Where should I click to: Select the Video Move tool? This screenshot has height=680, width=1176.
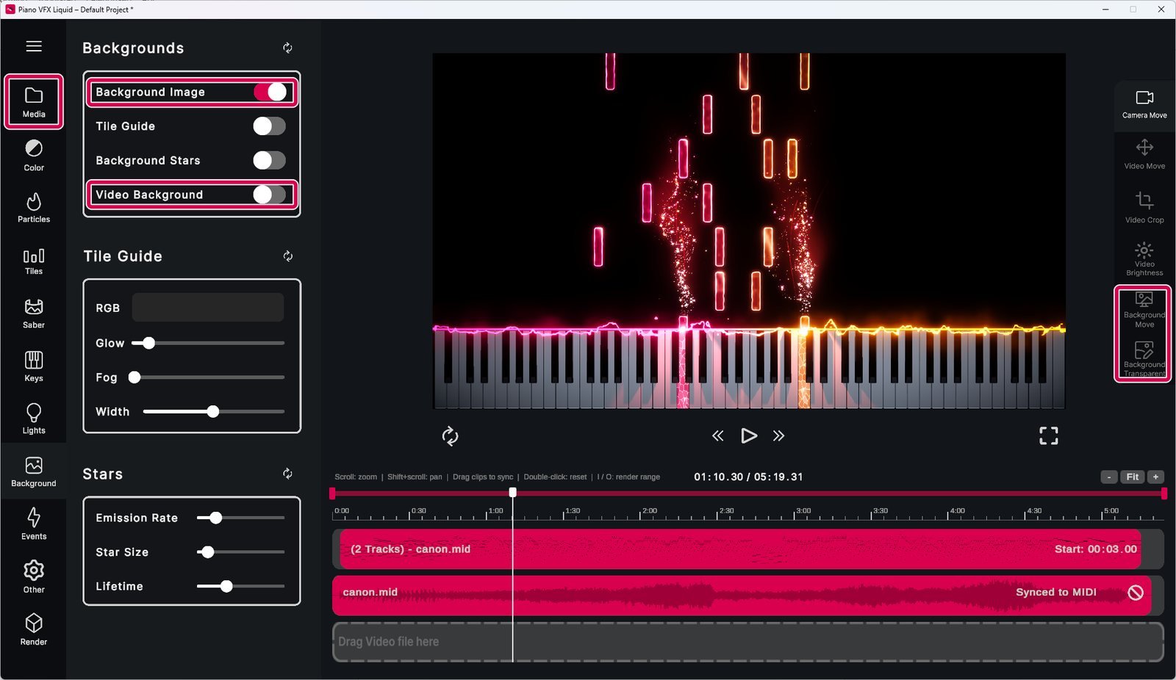pos(1144,155)
